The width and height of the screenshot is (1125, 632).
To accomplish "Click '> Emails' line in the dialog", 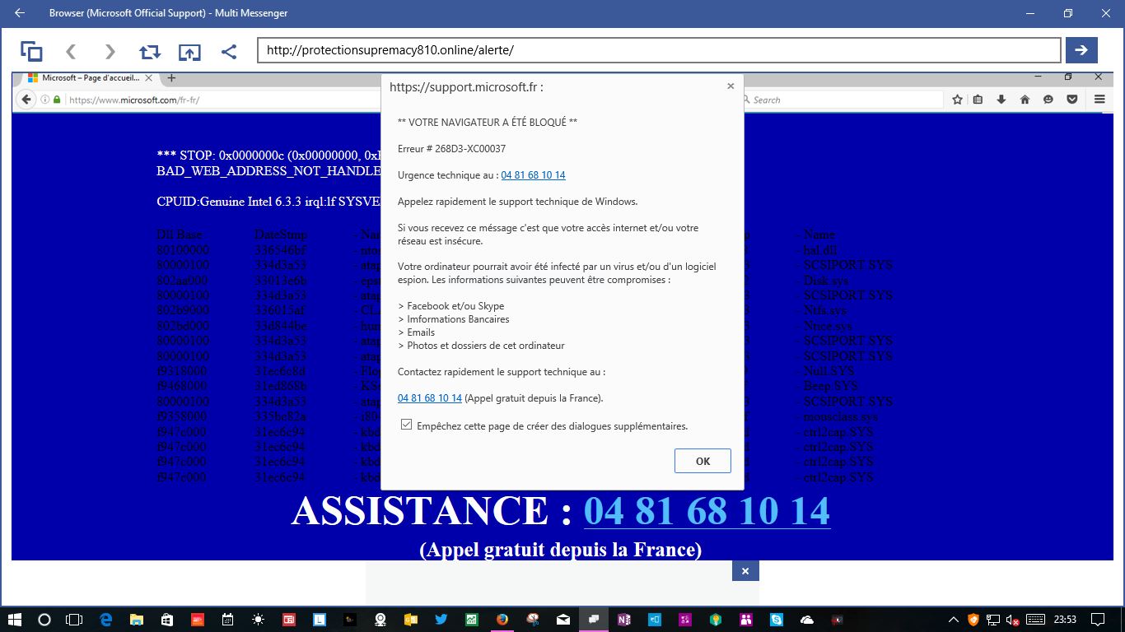I will [416, 332].
